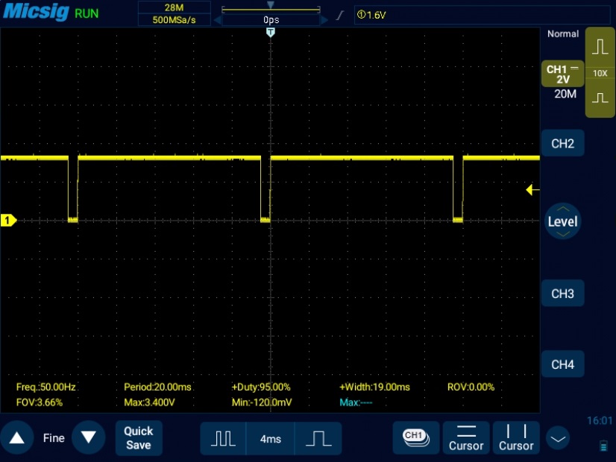This screenshot has width=616, height=462.
Task: Open the 1.6V trigger level info bar
Action: pos(482,15)
